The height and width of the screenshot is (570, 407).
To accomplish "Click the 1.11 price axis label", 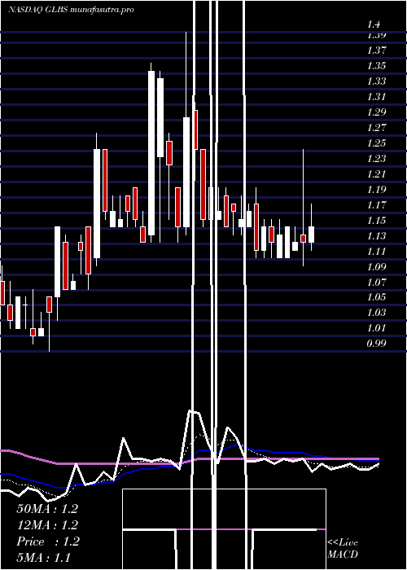I will point(376,251).
